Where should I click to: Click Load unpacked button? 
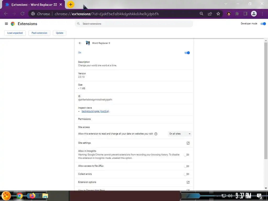pyautogui.click(x=15, y=33)
